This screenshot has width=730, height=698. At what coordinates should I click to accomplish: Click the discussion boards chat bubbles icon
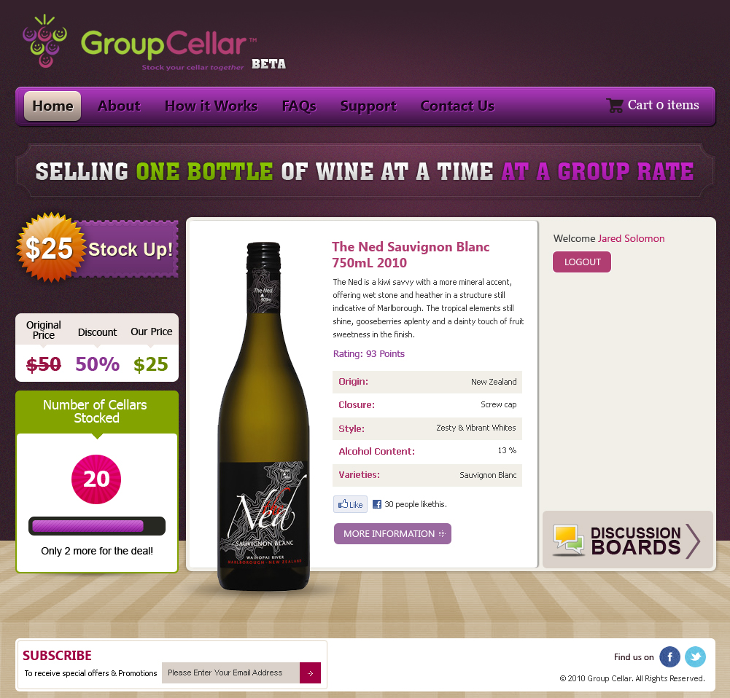(x=568, y=540)
